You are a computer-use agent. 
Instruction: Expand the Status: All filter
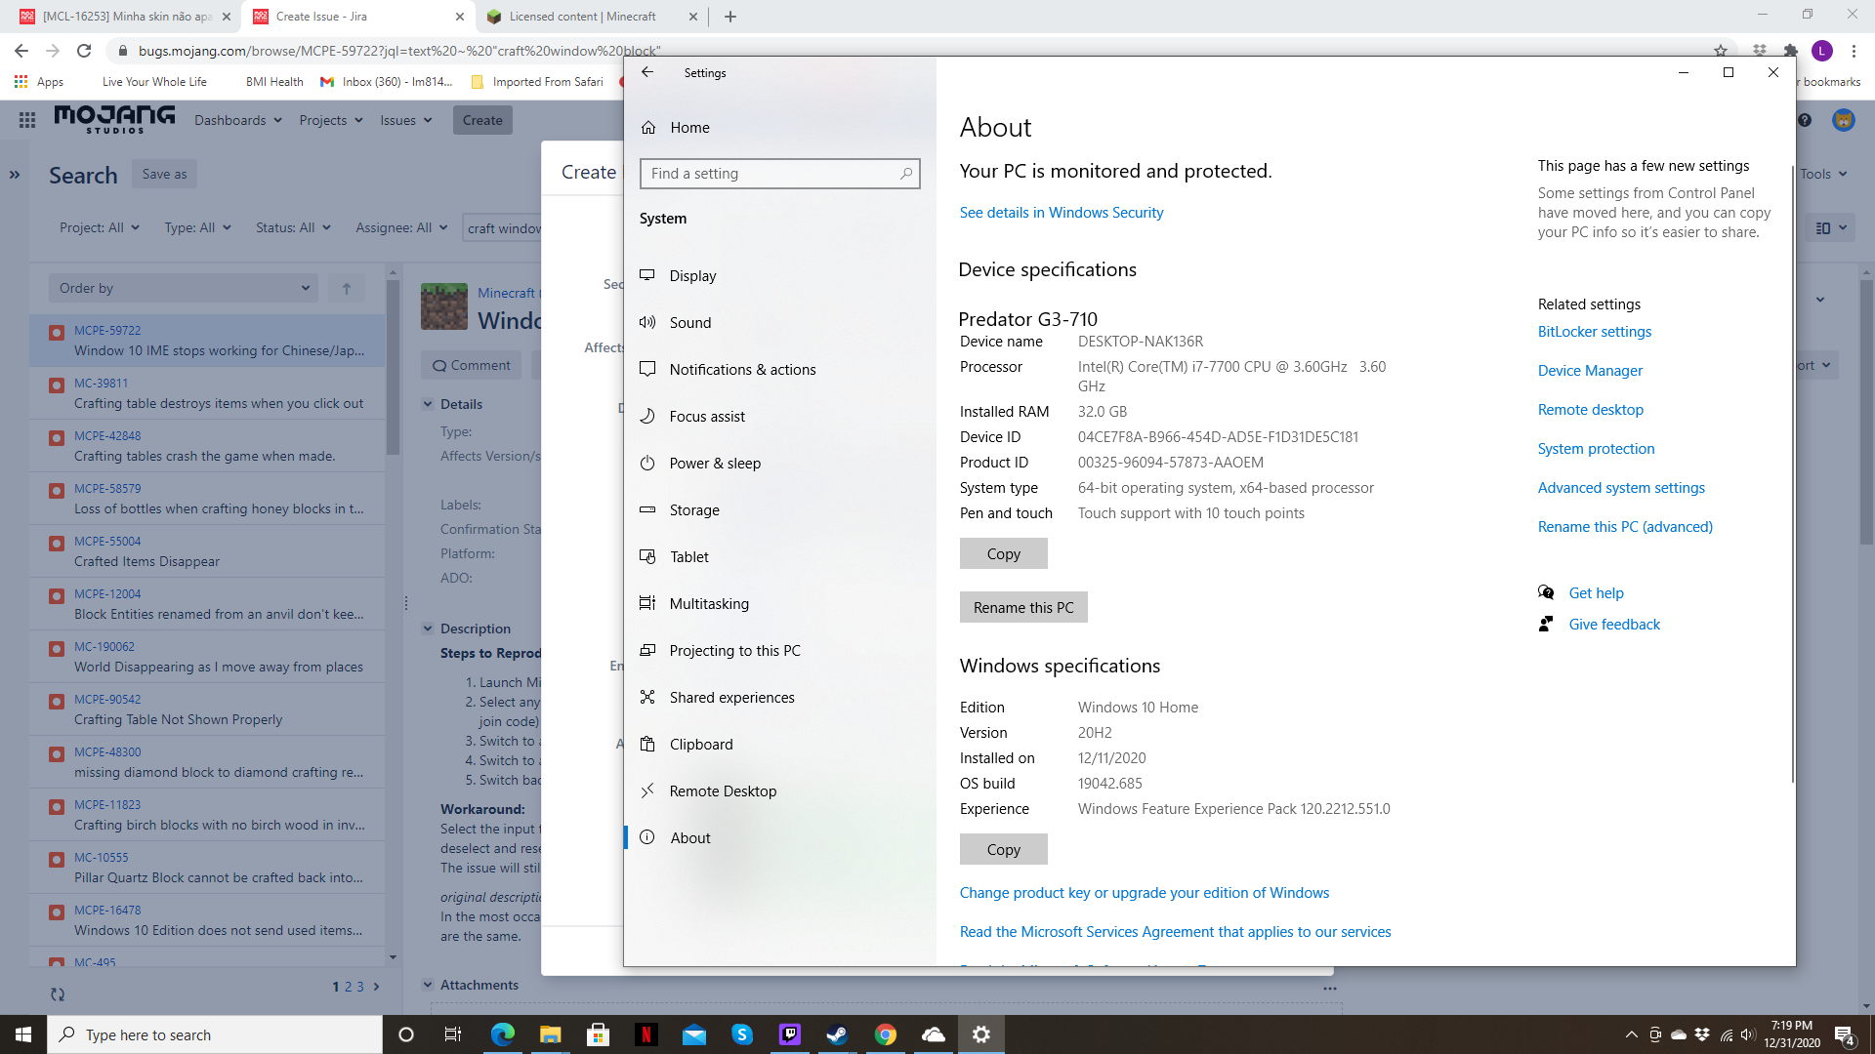(293, 227)
